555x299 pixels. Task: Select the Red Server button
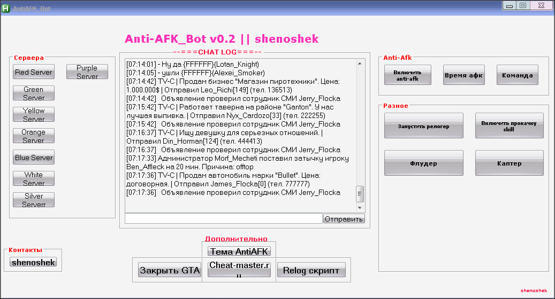pos(34,72)
